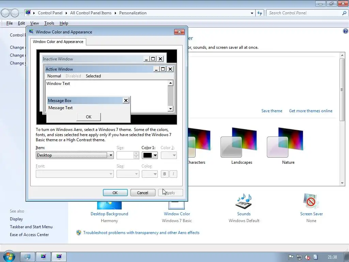Click the address bar history dropdown arrow
This screenshot has width=349, height=262.
point(252,13)
